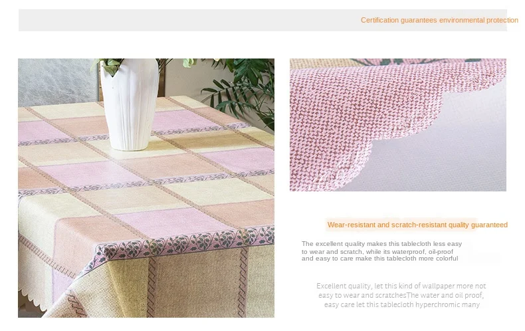This screenshot has height=331, width=525.
Task: Click 'Wear-resistant and scratch-resistant quality guaranteed' heading
Action: (x=417, y=225)
